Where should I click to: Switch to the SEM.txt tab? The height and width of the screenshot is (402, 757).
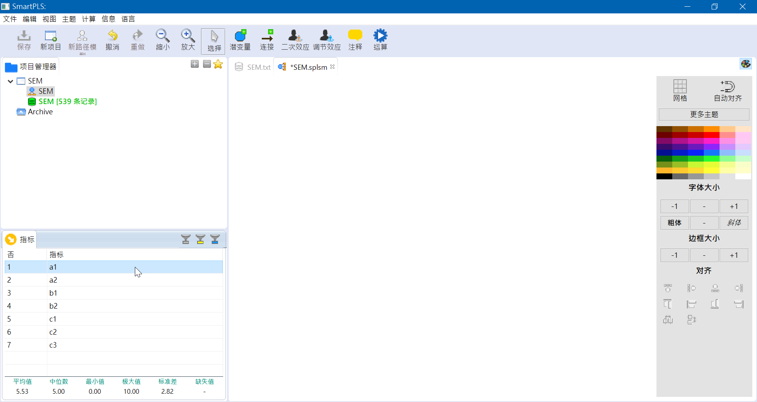[x=253, y=67]
